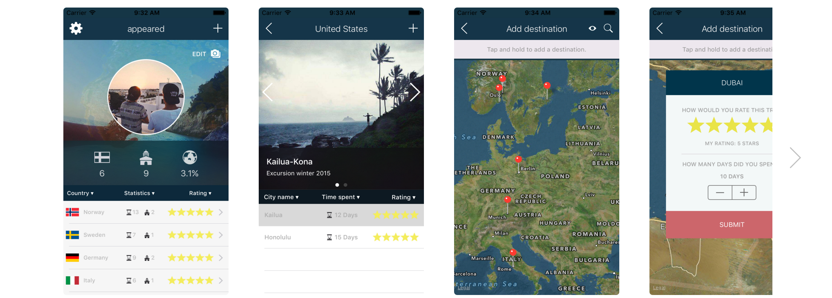This screenshot has width=832, height=298.
Task: Sort by City name dropdown
Action: click(281, 197)
